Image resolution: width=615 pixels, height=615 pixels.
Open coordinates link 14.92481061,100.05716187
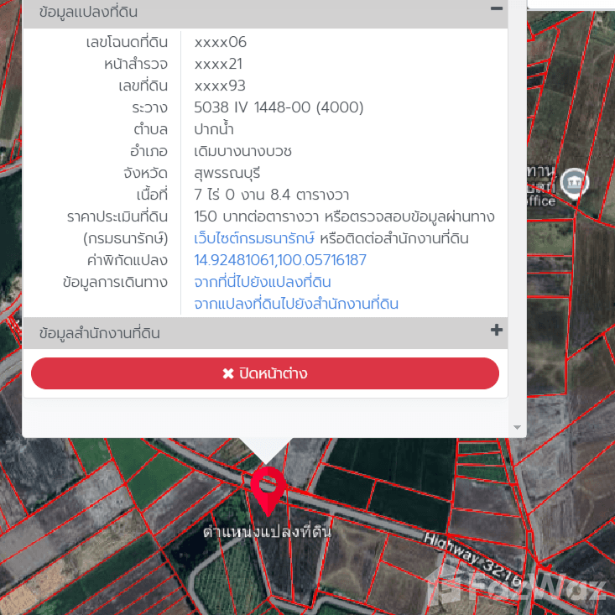[x=280, y=260]
